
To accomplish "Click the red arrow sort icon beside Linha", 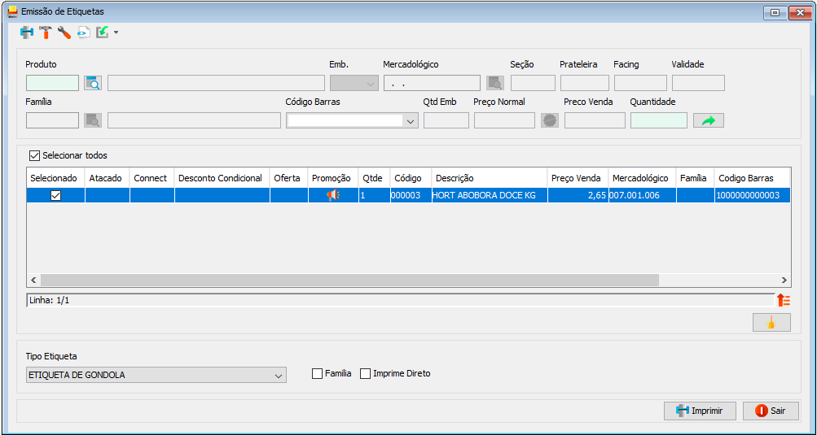I will pos(784,300).
